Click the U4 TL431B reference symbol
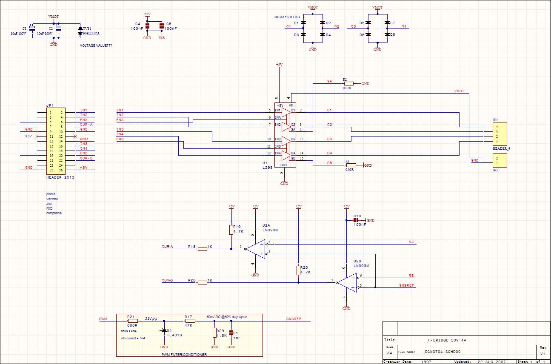551x364 pixels. tap(165, 330)
